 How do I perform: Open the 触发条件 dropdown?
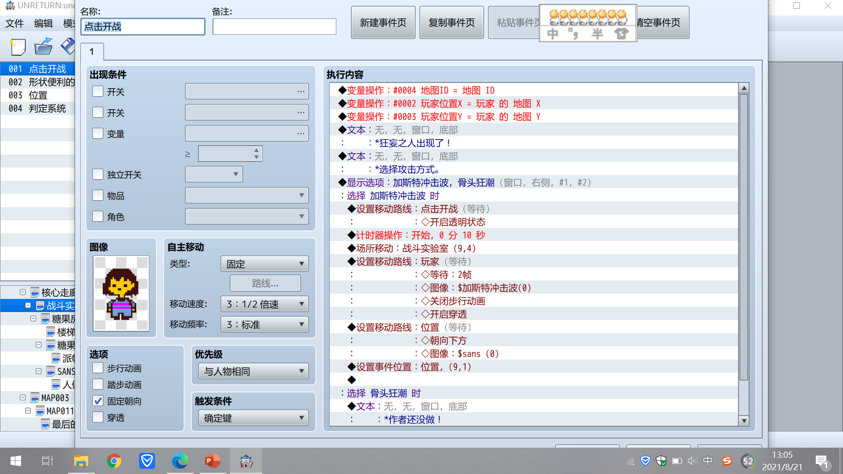tap(253, 418)
